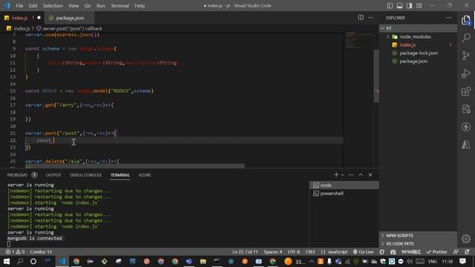Screen dimensions: 475x267
Task: Toggle the secondary side bar
Action: (x=409, y=6)
